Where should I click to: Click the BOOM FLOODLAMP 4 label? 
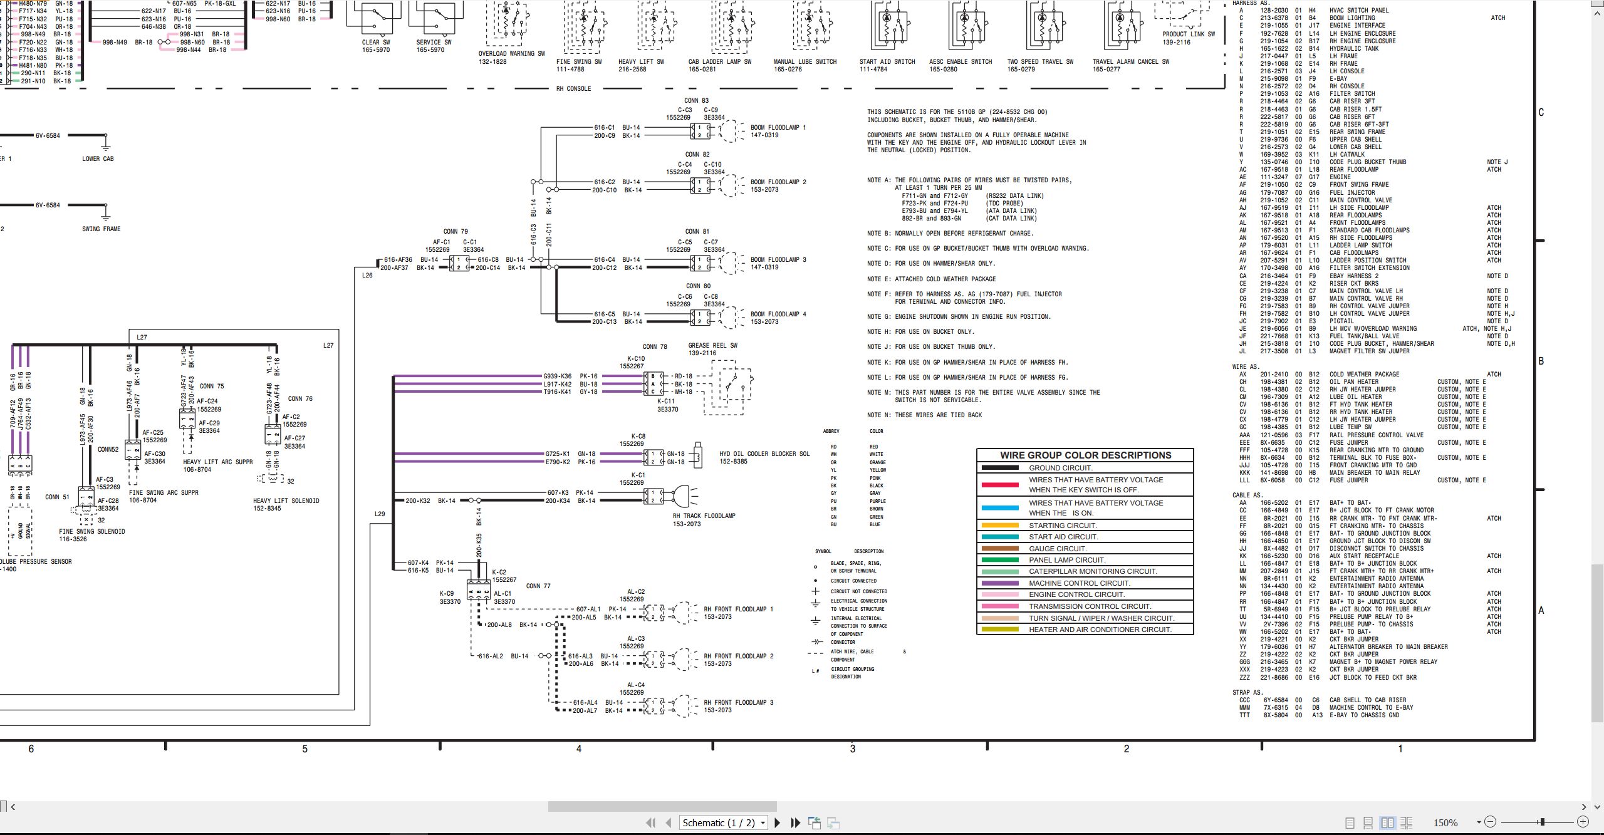click(x=778, y=314)
